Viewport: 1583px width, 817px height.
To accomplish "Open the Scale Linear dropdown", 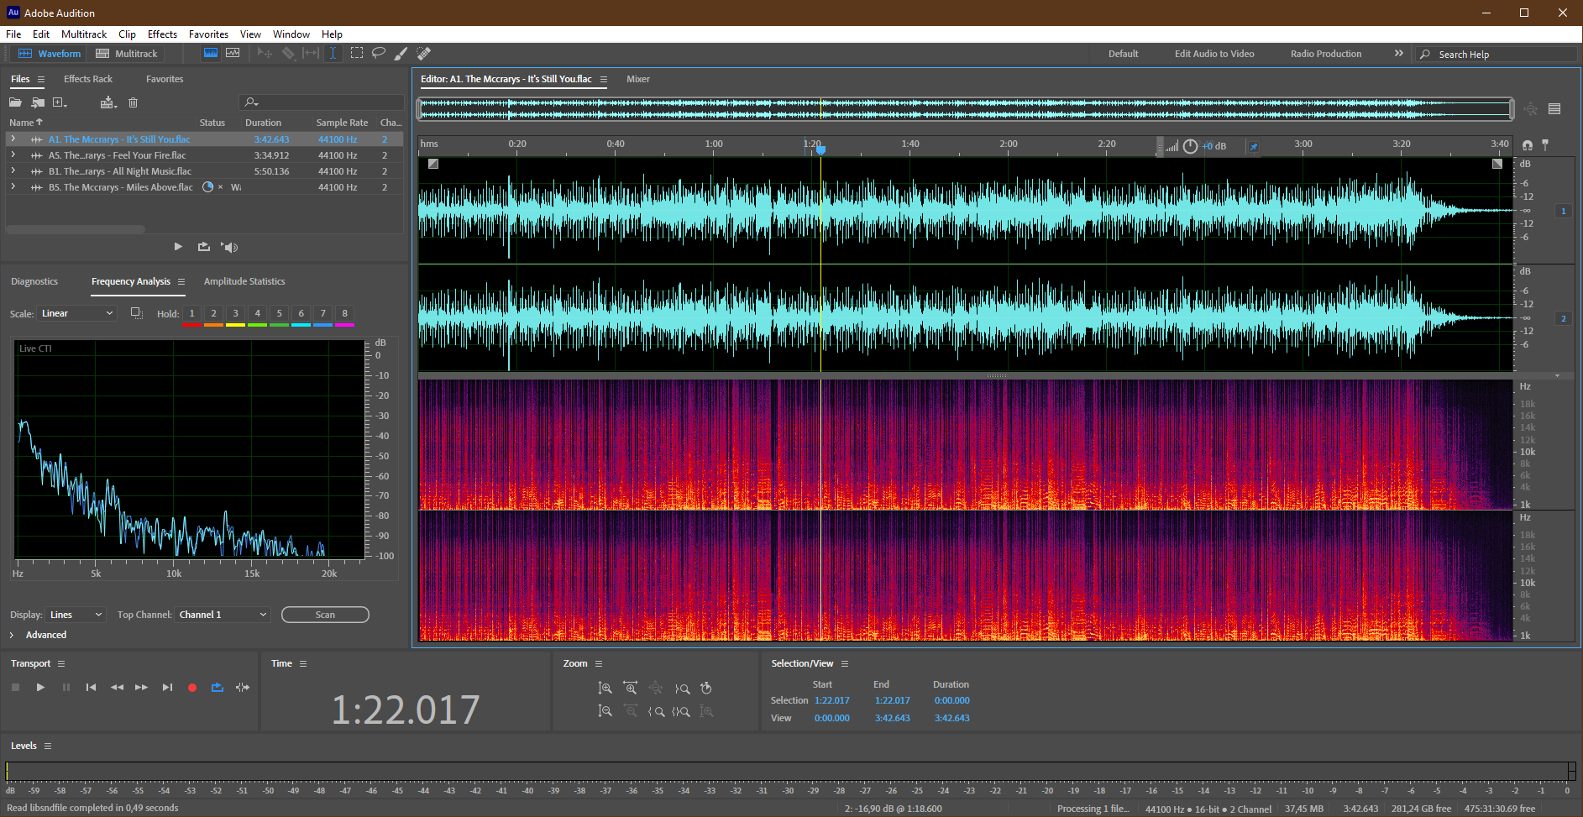I will tap(77, 313).
